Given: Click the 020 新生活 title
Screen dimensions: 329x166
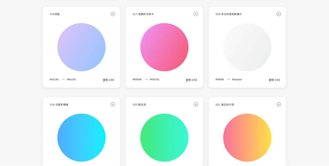Looking at the screenshot, I should [x=139, y=105].
